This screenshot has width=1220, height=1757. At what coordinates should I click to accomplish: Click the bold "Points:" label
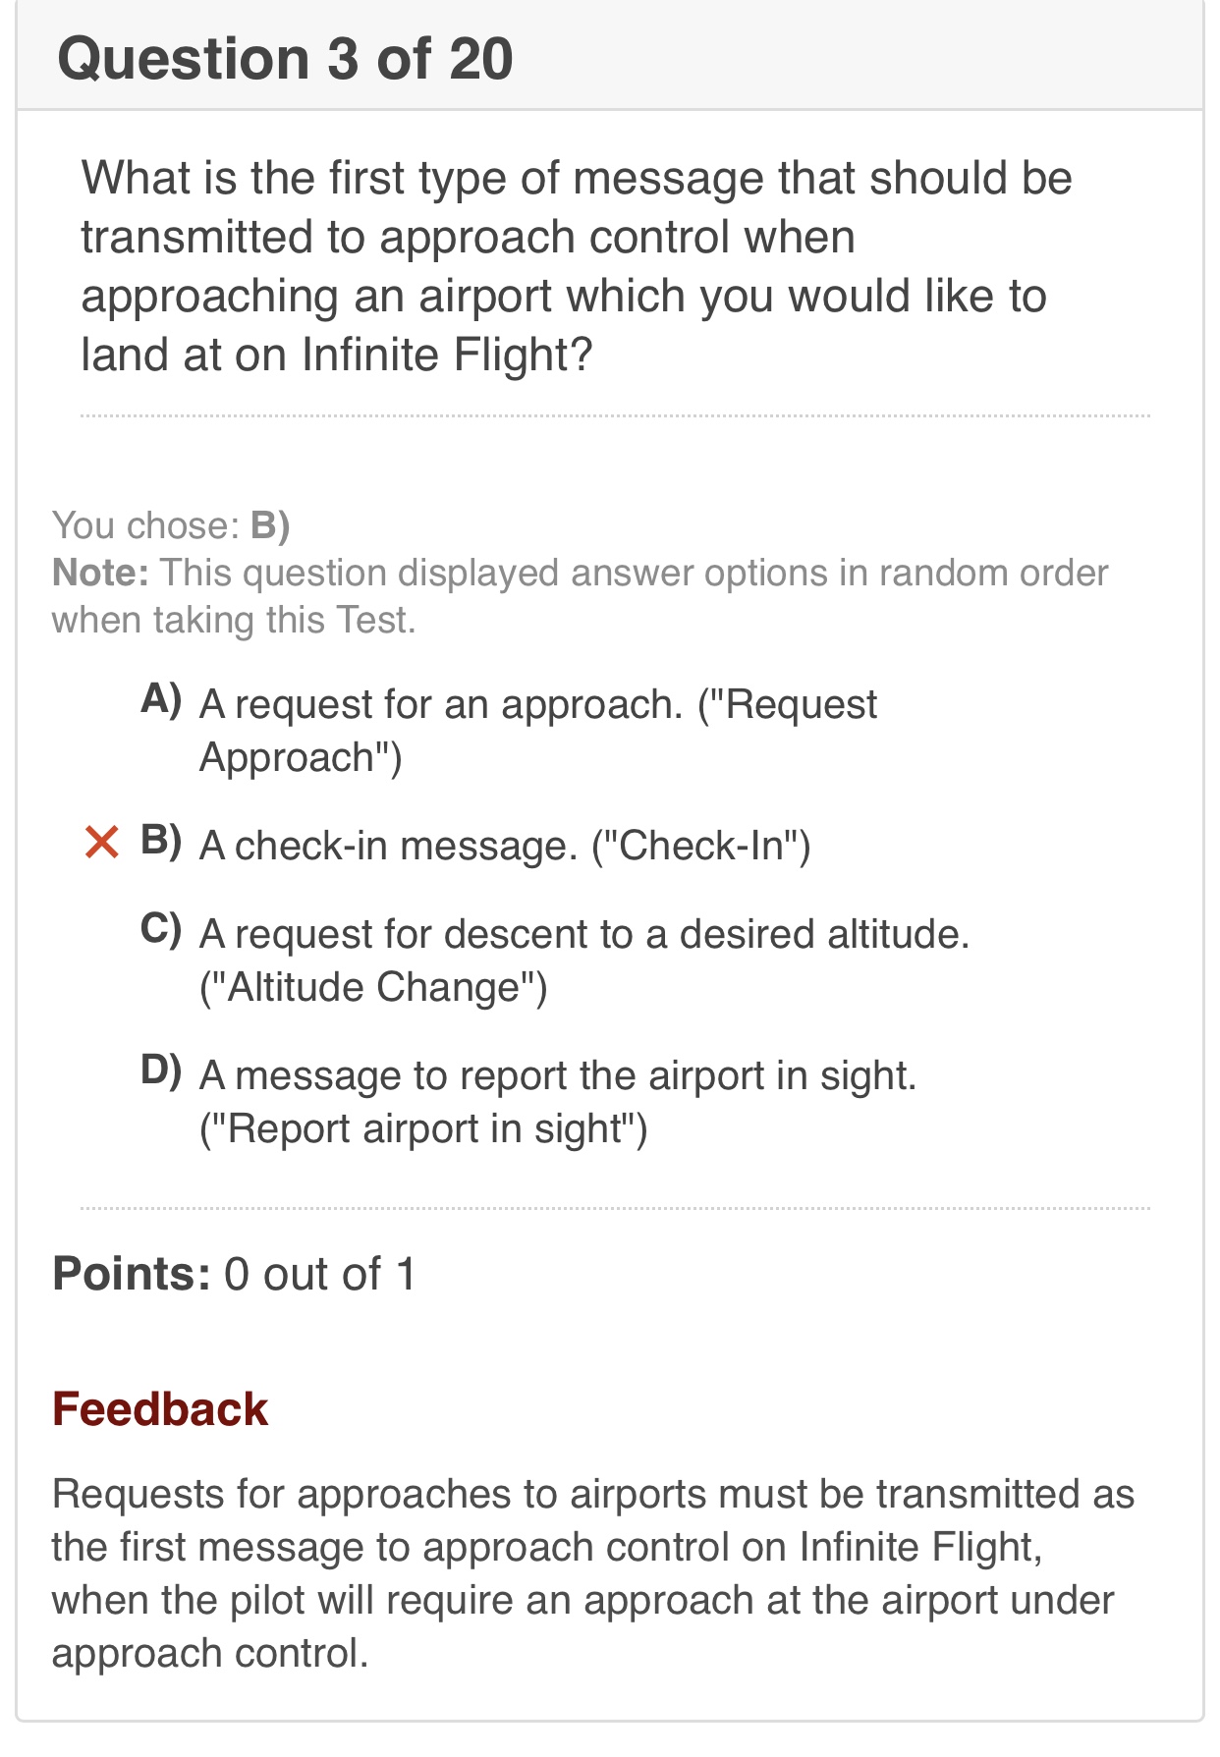tap(132, 1274)
